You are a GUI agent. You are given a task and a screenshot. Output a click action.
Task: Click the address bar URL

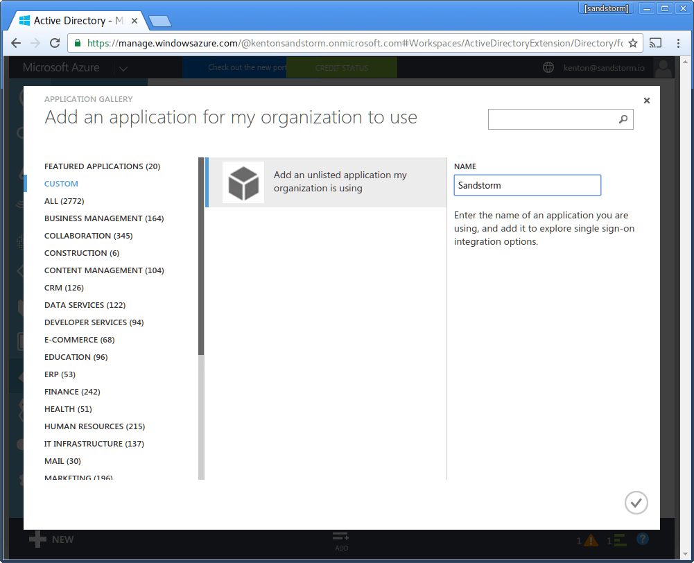pos(355,43)
